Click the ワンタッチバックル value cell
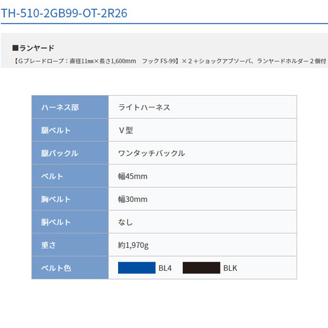 (203, 153)
